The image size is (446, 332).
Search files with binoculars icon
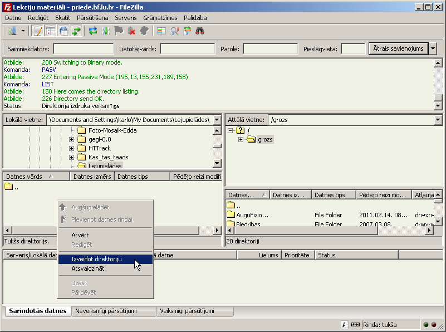pyautogui.click(x=200, y=31)
